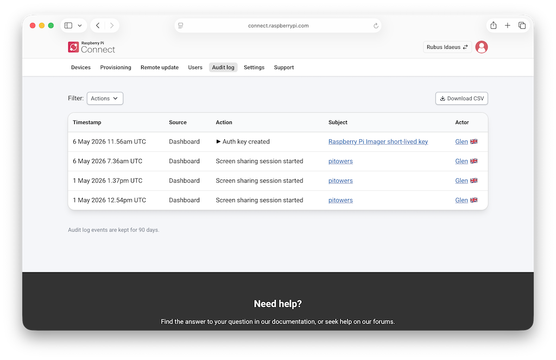Viewport: 556px width, 360px height.
Task: Show tab overview icon
Action: pos(522,26)
